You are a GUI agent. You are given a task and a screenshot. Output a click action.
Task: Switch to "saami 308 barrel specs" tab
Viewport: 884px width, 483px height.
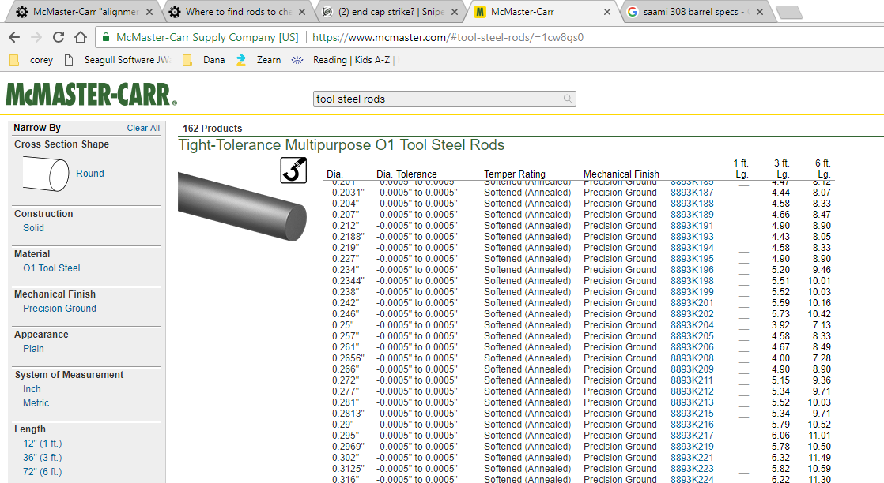(694, 12)
